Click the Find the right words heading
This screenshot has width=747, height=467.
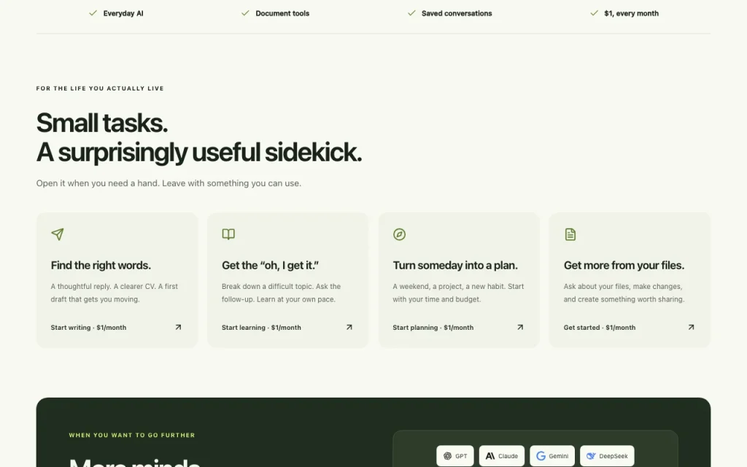101,266
